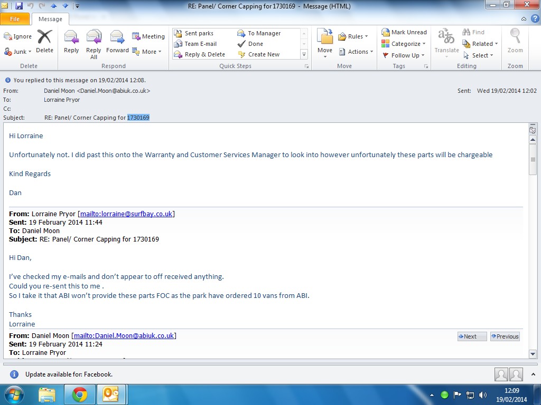Open Action Center flag in tray

coord(457,395)
